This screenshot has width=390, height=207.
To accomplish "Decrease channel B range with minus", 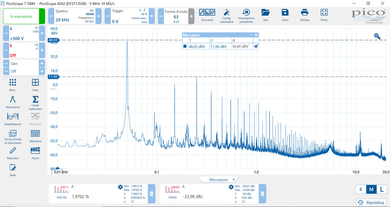I will click(x=6, y=50).
